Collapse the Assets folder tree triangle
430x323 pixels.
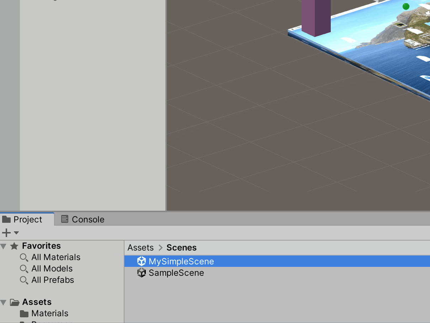[4, 302]
